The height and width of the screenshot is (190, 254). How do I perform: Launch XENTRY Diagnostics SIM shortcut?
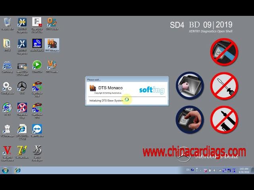tap(22, 25)
